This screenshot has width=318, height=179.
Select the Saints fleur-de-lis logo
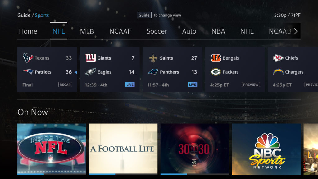(154, 58)
